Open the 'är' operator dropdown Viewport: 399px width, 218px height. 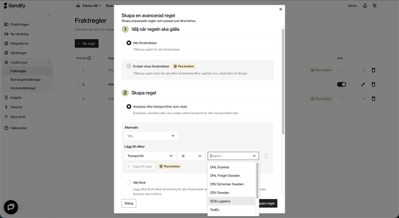pos(192,156)
